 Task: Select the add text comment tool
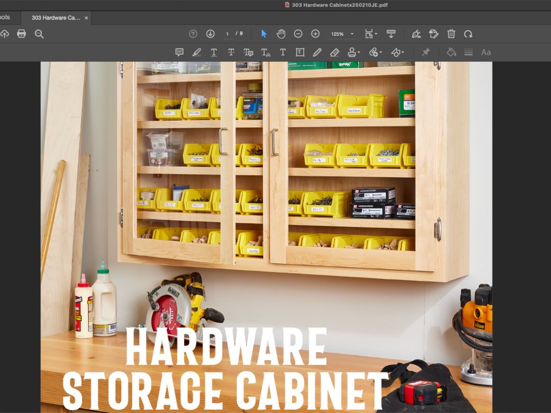tap(283, 52)
